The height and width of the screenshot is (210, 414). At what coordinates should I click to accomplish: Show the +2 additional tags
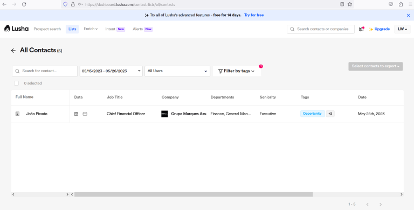pos(330,114)
